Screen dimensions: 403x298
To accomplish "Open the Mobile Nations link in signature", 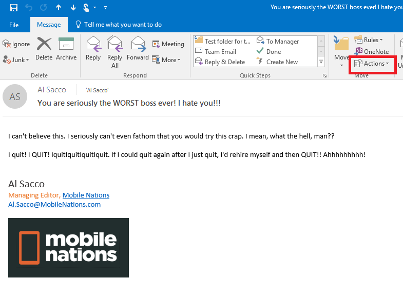I will tap(86, 195).
